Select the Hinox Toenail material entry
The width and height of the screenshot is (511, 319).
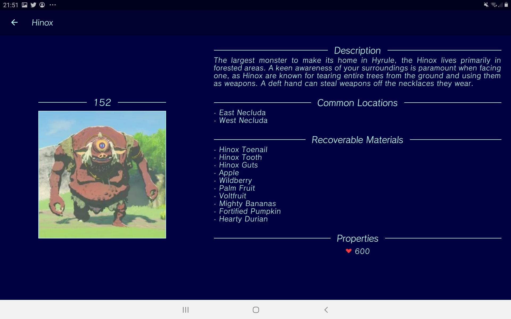click(242, 150)
